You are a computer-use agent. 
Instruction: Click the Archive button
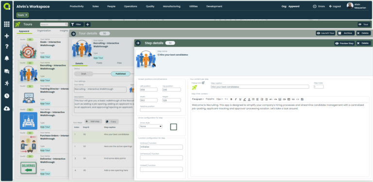[x=346, y=33]
